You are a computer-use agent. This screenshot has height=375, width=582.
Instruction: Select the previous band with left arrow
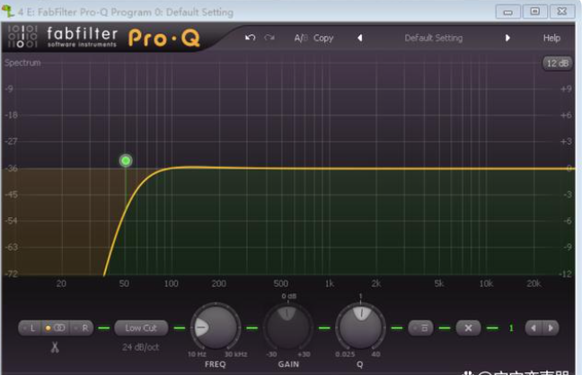click(533, 327)
